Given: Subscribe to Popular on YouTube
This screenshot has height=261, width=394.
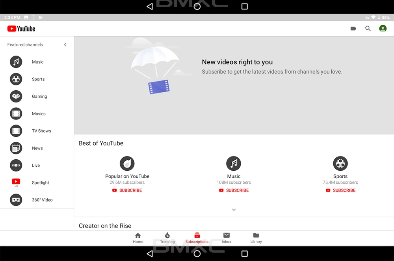Looking at the screenshot, I should [x=127, y=190].
